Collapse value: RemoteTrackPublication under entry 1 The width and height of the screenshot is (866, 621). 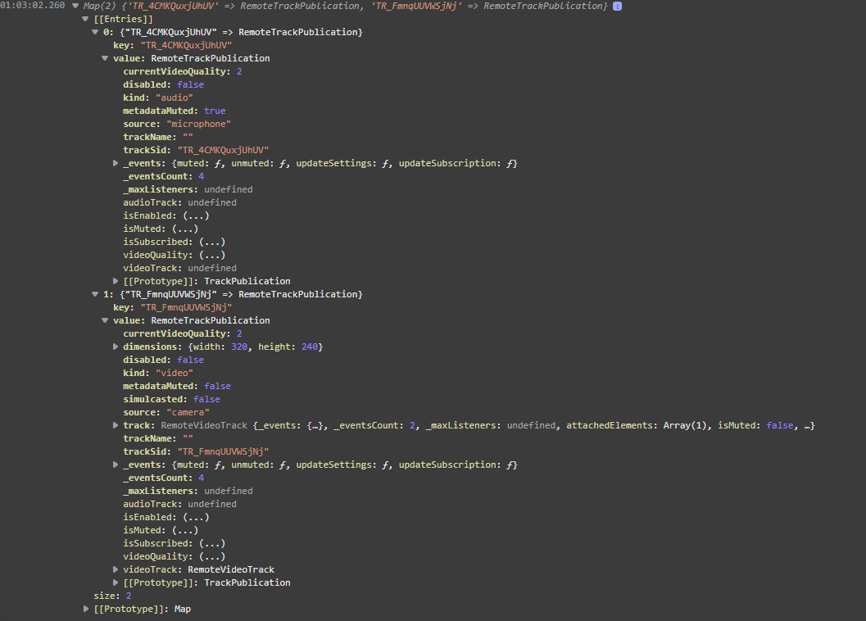click(105, 320)
